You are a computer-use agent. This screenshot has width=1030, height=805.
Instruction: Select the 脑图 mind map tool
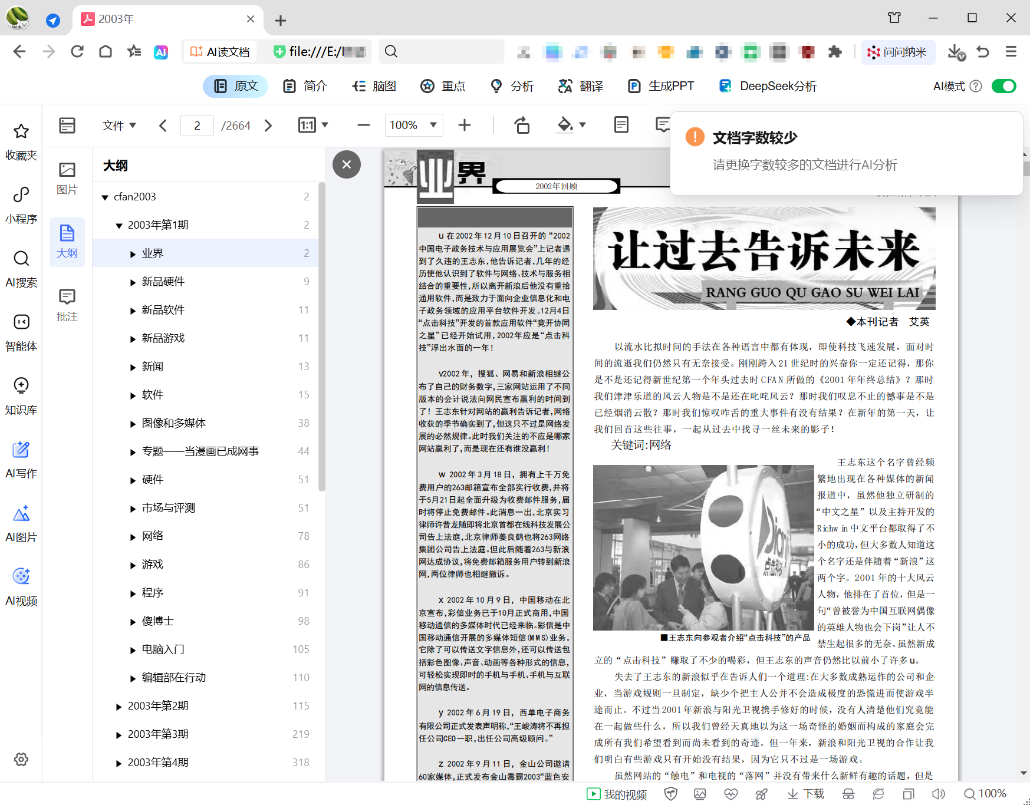coord(374,86)
